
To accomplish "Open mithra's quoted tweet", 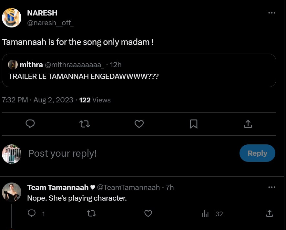I will [139, 77].
